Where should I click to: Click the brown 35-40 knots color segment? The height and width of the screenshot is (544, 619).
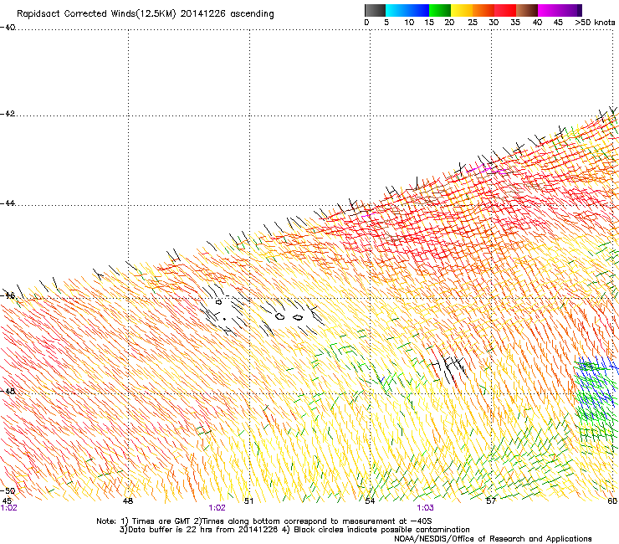(527, 11)
